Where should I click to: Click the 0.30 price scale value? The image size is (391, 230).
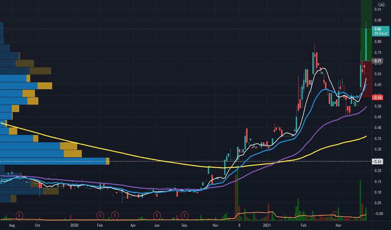pyautogui.click(x=378, y=149)
